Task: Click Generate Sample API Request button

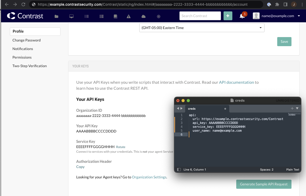Action: point(264,184)
